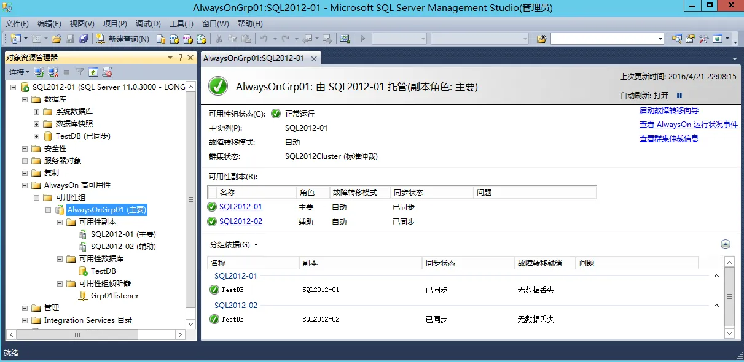This screenshot has width=744, height=362.
Task: Click the Find in Files icon
Action: pyautogui.click(x=541, y=39)
